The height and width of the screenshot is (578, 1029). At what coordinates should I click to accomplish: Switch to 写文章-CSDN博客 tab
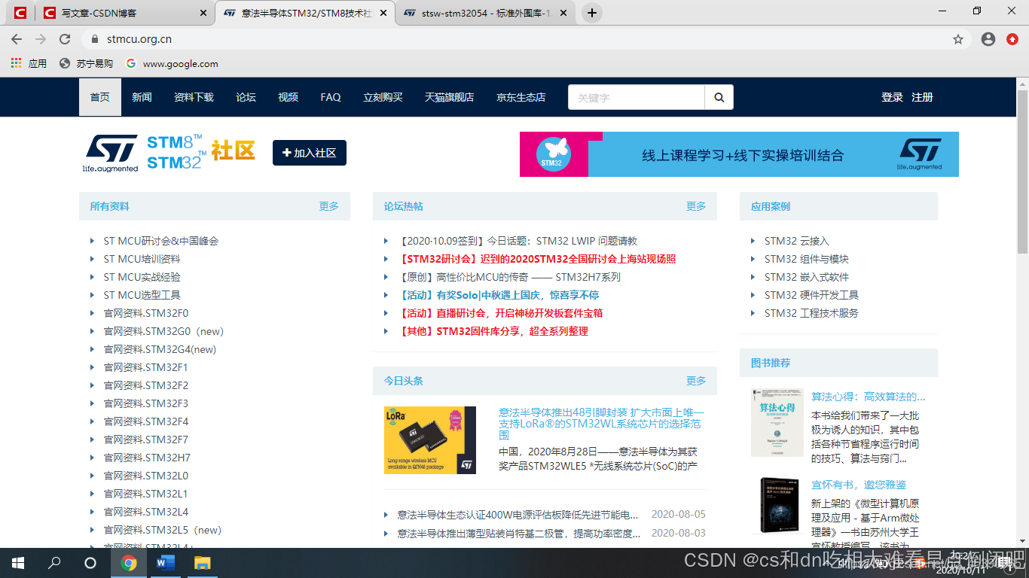[x=124, y=13]
